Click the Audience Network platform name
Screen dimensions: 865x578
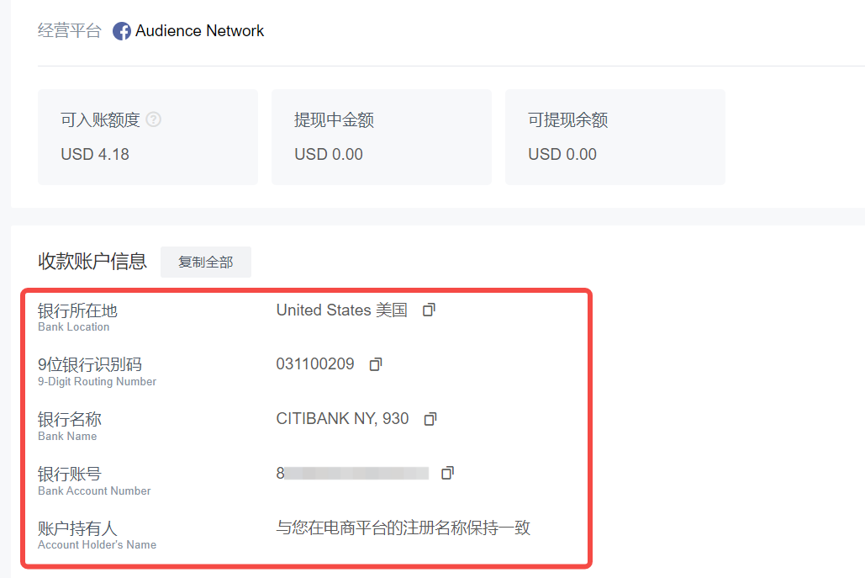coord(200,31)
